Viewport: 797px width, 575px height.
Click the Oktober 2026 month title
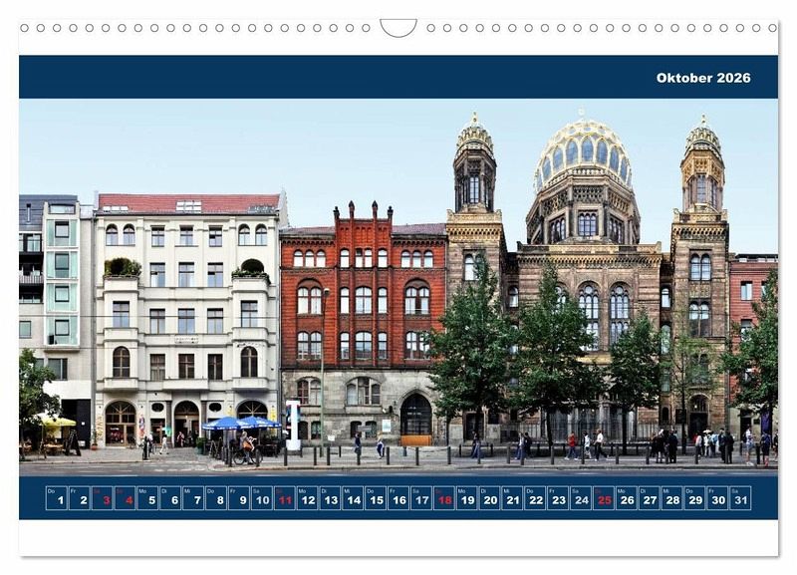(702, 78)
